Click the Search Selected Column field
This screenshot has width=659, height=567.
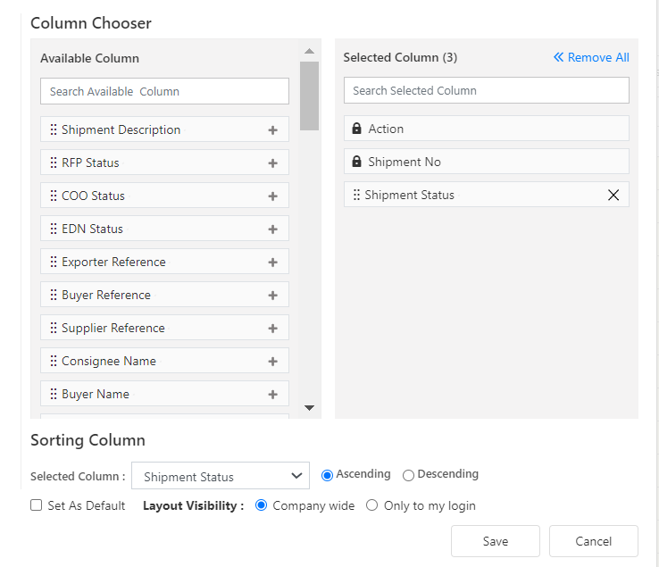point(486,90)
